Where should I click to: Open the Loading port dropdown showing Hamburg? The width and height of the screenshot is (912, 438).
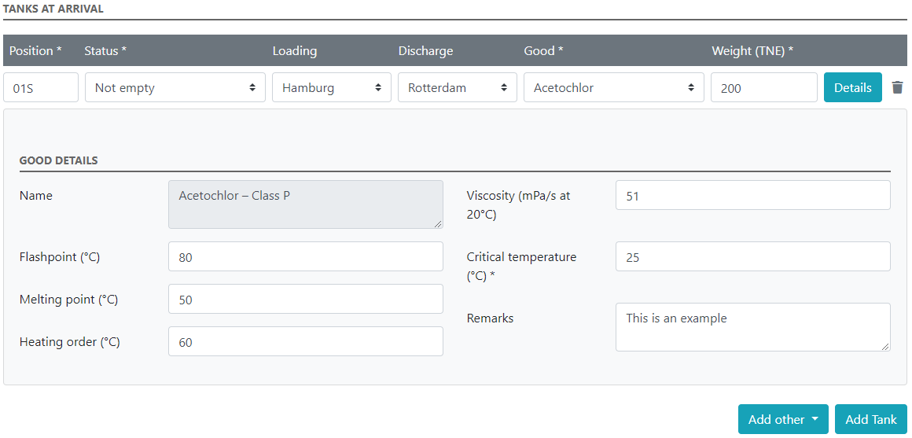tap(332, 87)
